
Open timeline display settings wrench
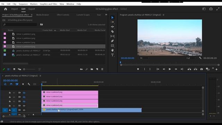[29, 84]
